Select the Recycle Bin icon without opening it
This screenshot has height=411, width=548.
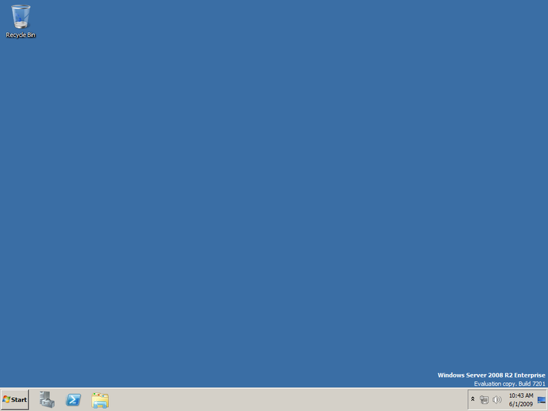(22, 17)
